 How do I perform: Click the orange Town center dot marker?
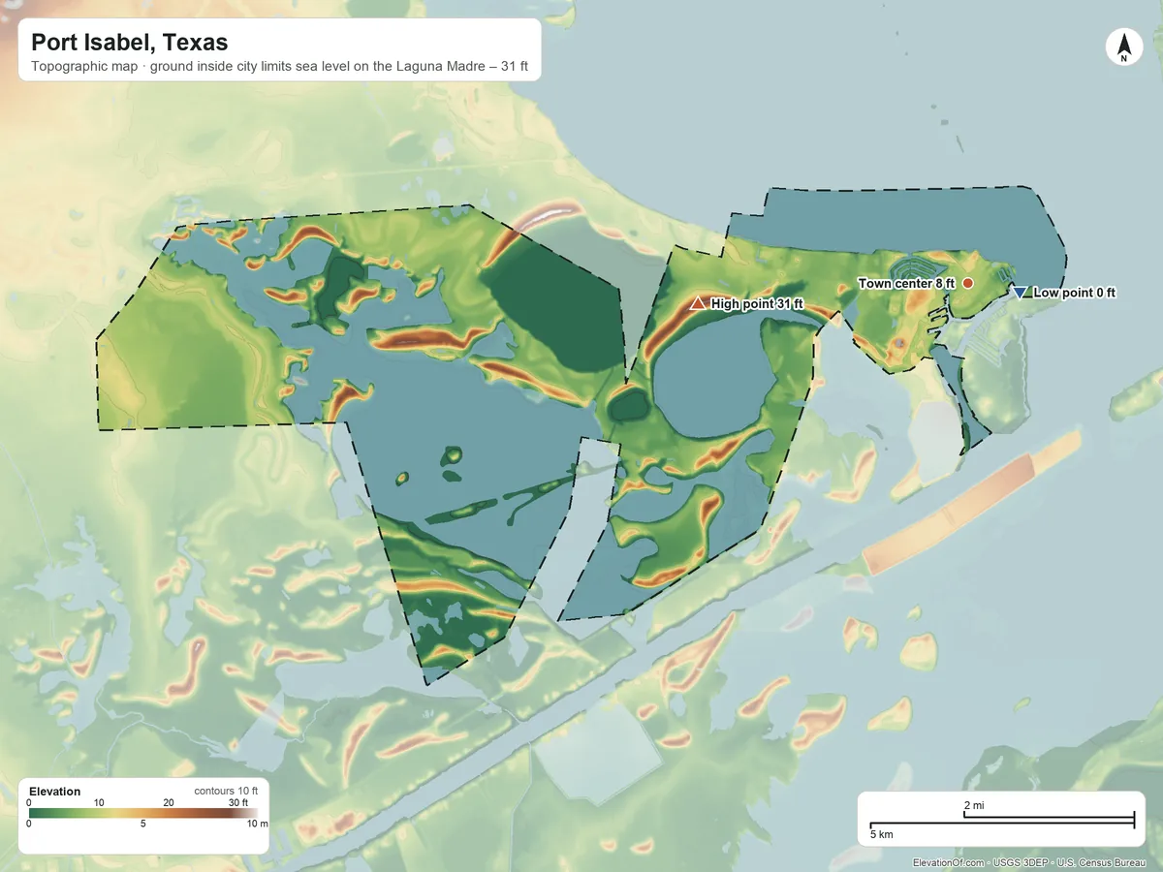click(967, 282)
